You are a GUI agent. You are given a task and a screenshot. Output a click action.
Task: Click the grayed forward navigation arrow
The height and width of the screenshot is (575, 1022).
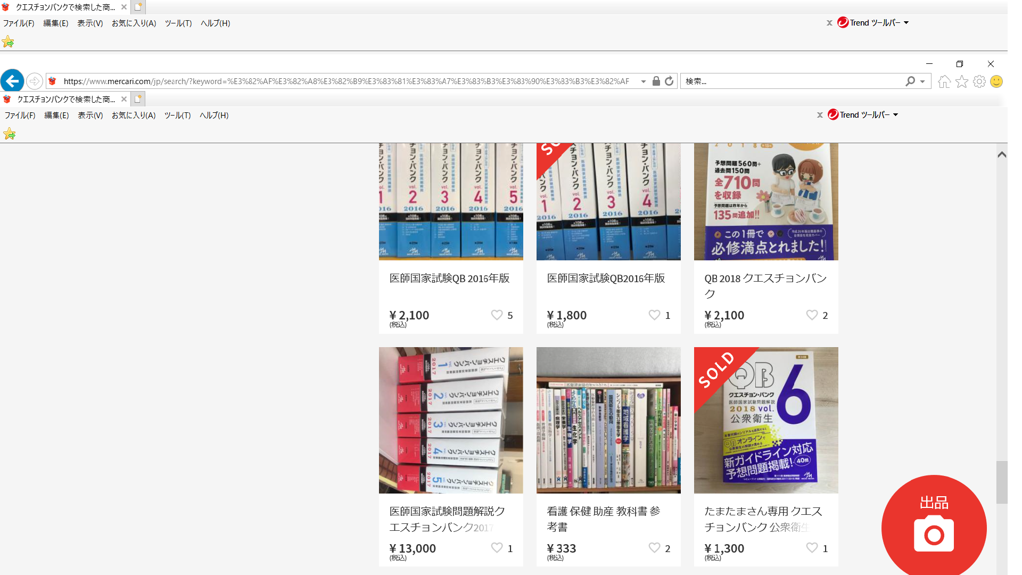(x=35, y=81)
